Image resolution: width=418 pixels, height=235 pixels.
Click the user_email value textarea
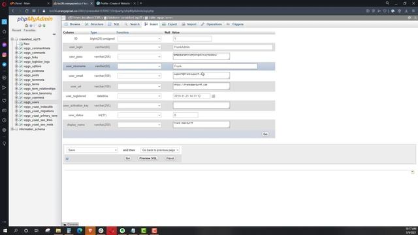[x=201, y=76]
